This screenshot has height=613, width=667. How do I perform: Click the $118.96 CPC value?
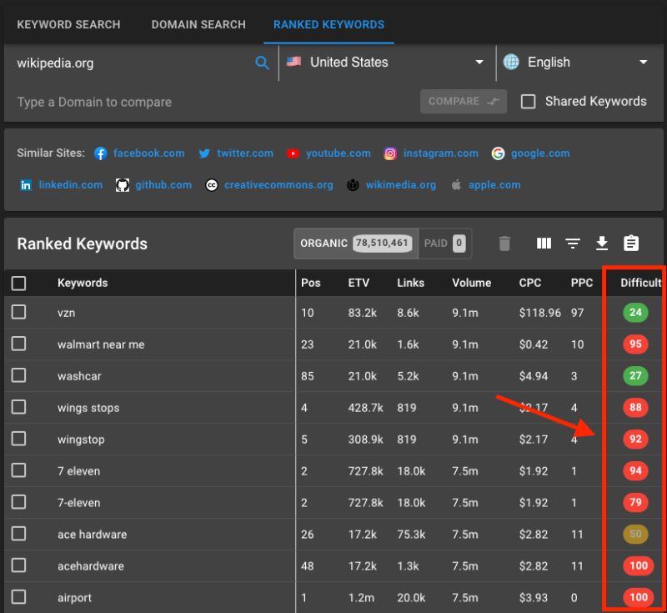[x=539, y=313]
